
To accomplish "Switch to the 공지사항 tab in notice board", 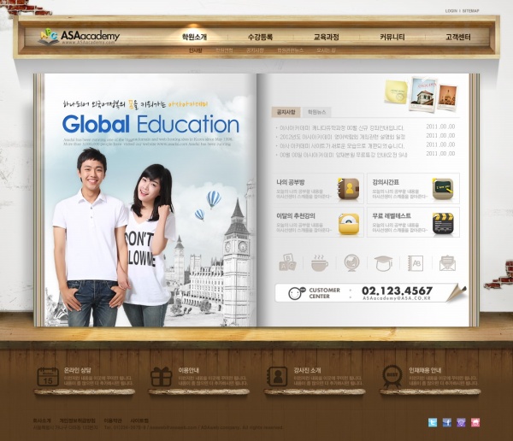I will click(x=286, y=112).
